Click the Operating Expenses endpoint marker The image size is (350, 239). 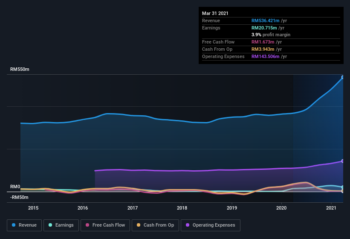point(343,161)
